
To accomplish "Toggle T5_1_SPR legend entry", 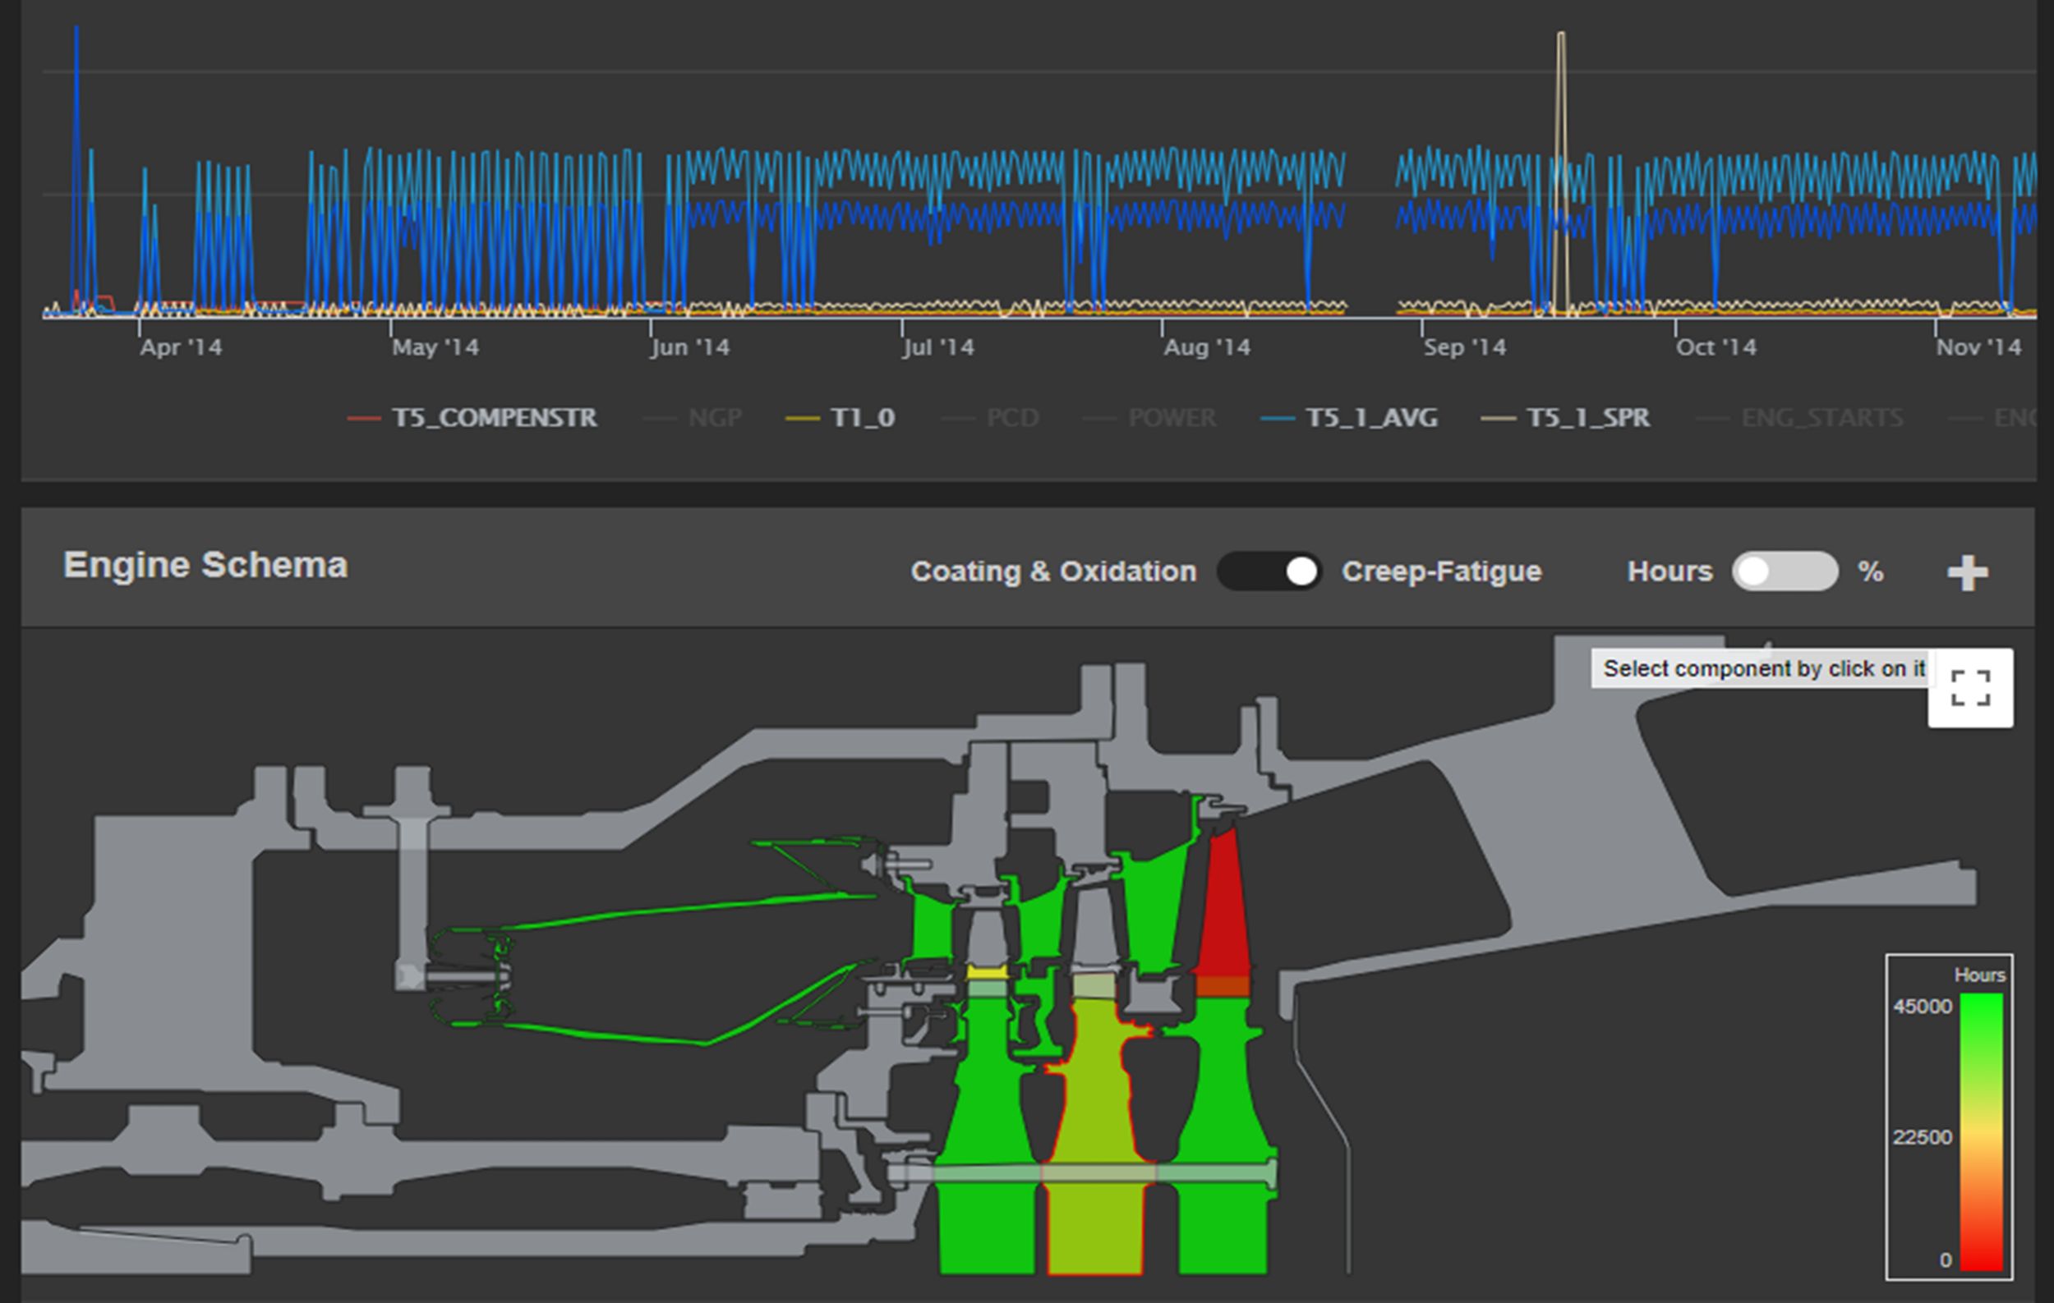I will (x=1587, y=418).
